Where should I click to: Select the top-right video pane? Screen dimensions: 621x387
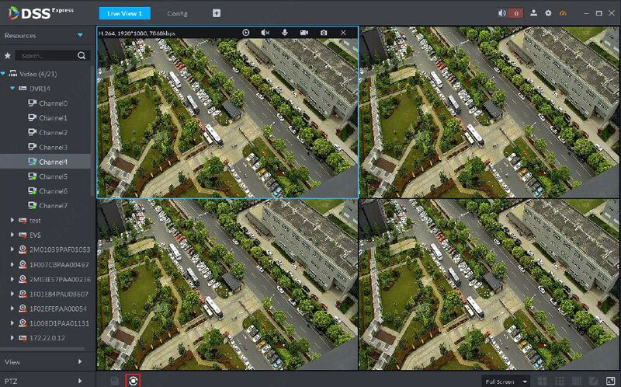489,112
